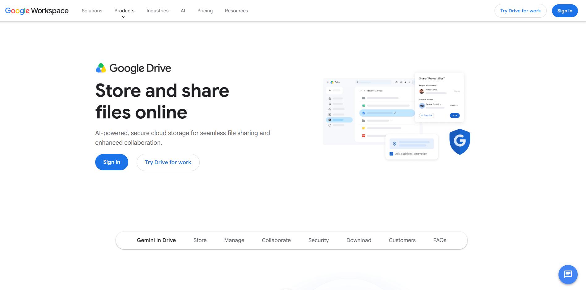
Task: Expand the Products menu chevron
Action: 124,17
